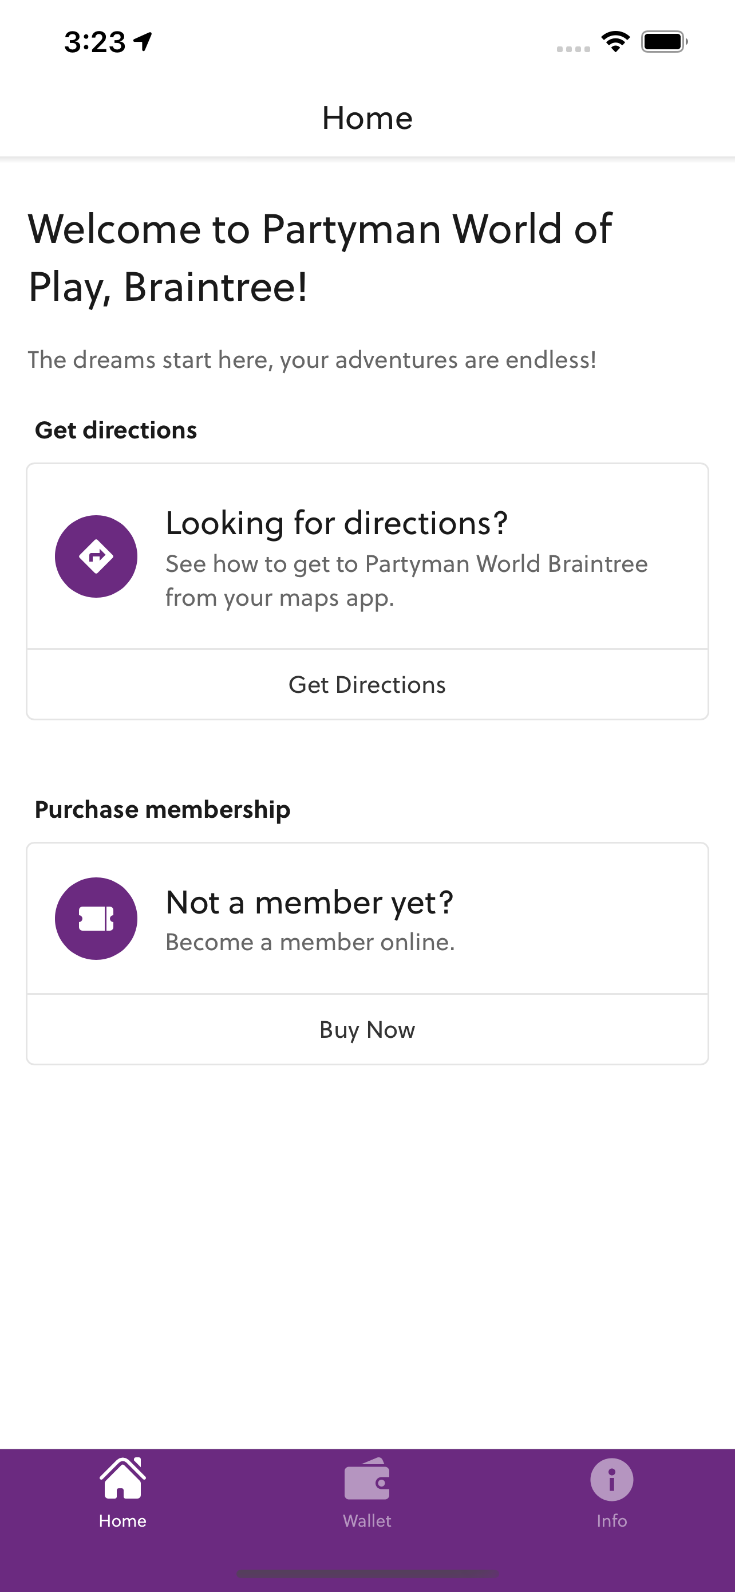The image size is (735, 1592).
Task: Tap the Home title in header
Action: (x=367, y=118)
